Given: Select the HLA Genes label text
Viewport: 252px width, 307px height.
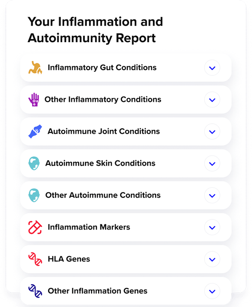Looking at the screenshot, I should tap(69, 259).
